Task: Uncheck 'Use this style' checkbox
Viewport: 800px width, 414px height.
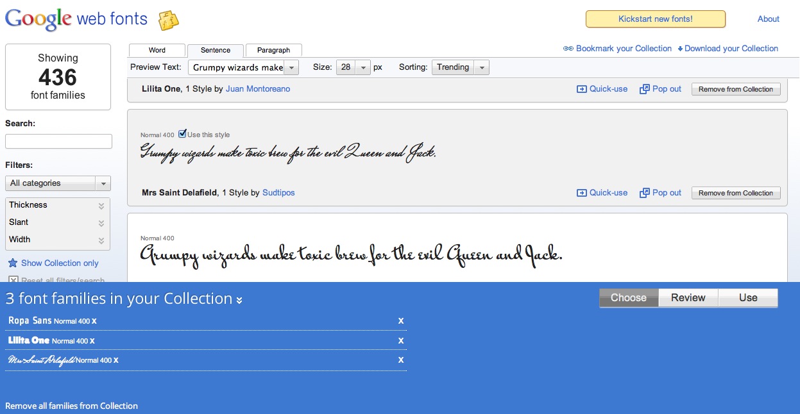Action: (182, 134)
